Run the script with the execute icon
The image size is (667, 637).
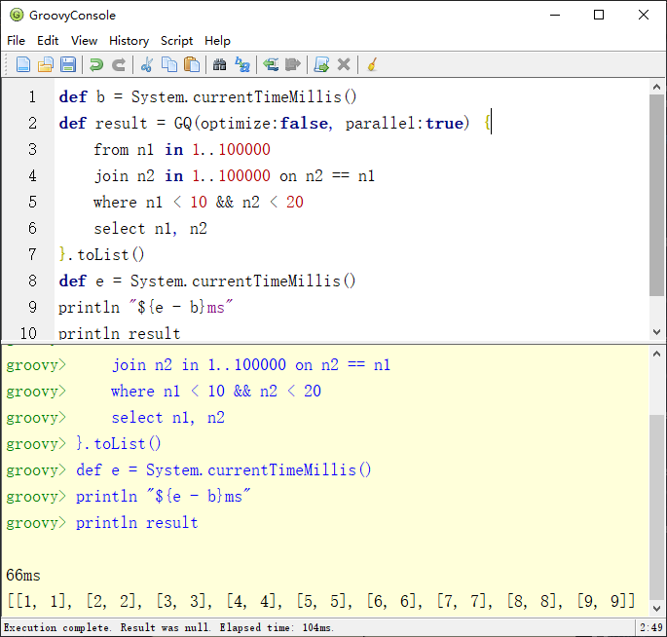tap(321, 64)
